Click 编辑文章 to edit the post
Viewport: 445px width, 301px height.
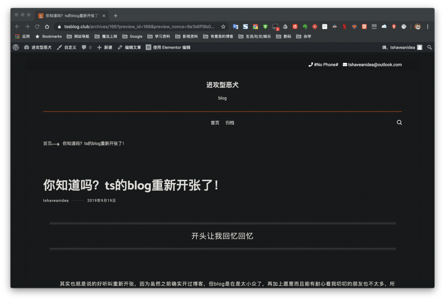[130, 47]
